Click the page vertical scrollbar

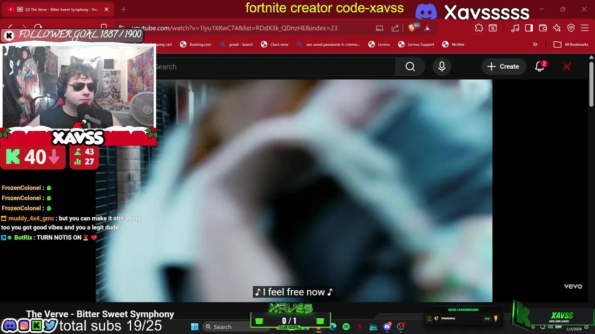[591, 84]
